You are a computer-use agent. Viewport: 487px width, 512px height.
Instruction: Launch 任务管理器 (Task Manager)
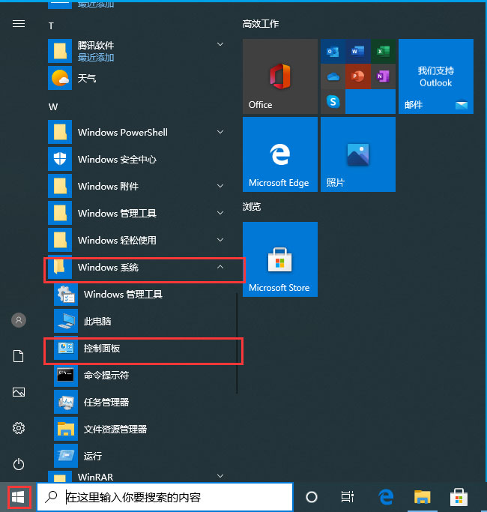tap(106, 403)
